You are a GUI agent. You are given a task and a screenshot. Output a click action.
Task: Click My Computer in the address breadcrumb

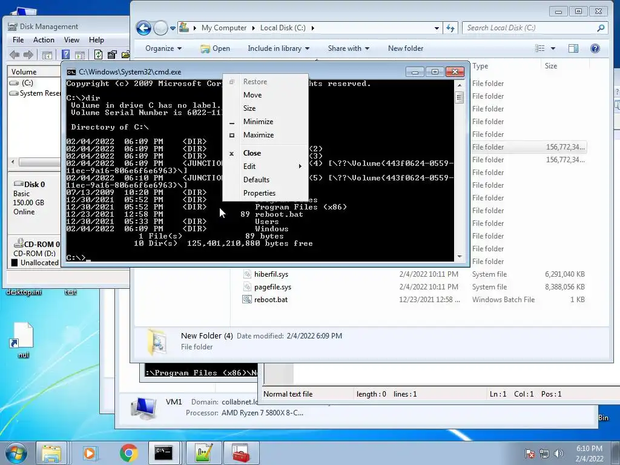[224, 28]
